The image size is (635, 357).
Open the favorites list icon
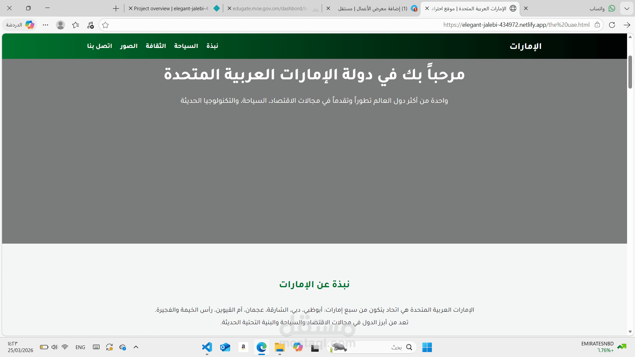[76, 25]
